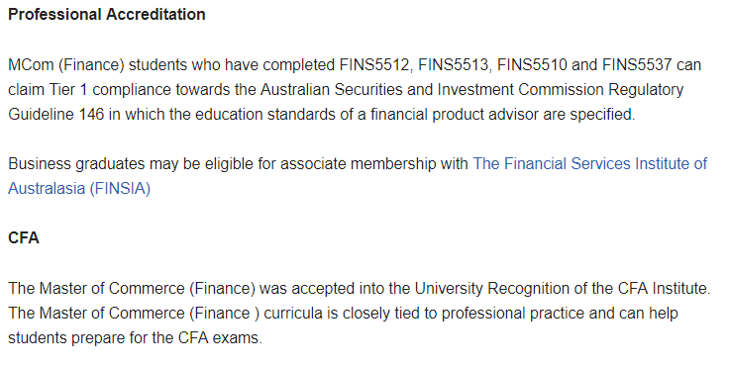Click the FINS5513 course code
Viewport: 729px width, 367px height.
pos(455,64)
